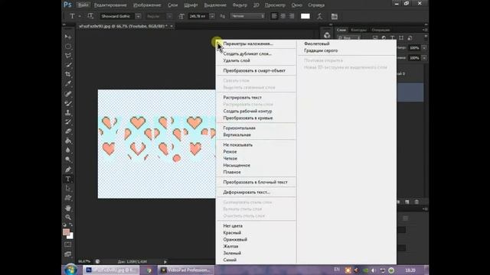The width and height of the screenshot is (490, 275).
Task: Select the History Brush tool
Action: pos(68,122)
